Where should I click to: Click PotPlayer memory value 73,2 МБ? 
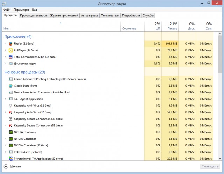click(x=172, y=50)
